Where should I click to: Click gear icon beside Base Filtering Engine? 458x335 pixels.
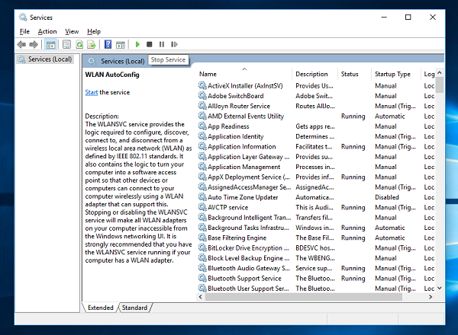(202, 238)
